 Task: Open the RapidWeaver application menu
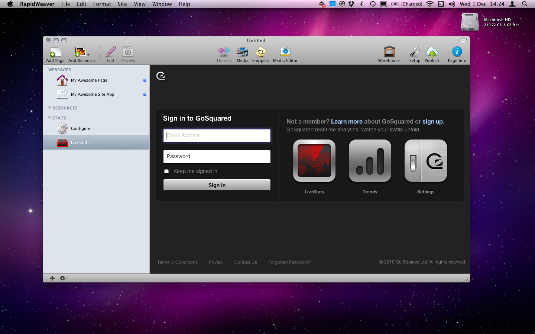(x=37, y=4)
